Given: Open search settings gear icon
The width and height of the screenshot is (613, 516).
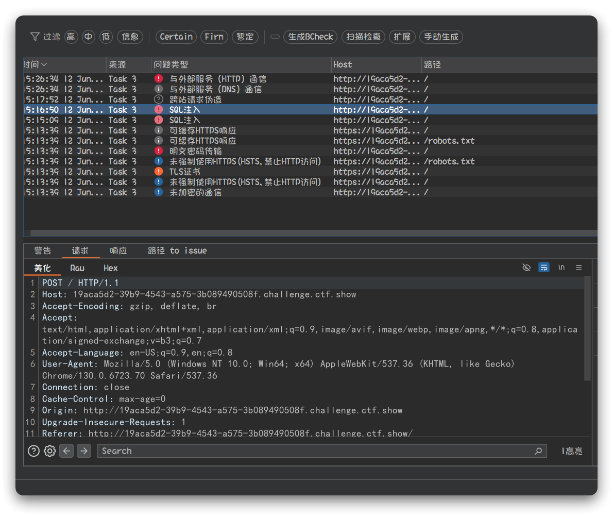Looking at the screenshot, I should pos(49,451).
